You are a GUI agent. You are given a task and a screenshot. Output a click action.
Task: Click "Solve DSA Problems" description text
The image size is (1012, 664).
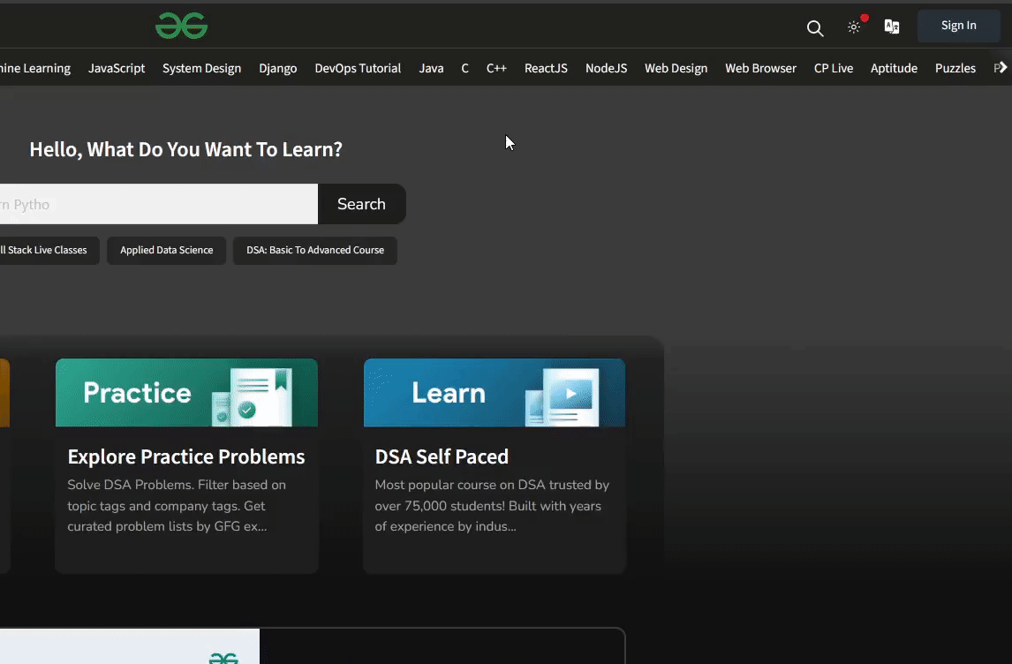click(x=177, y=505)
